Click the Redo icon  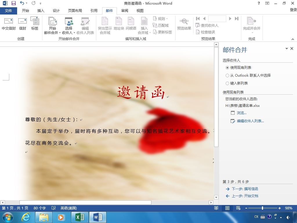(34, 3)
